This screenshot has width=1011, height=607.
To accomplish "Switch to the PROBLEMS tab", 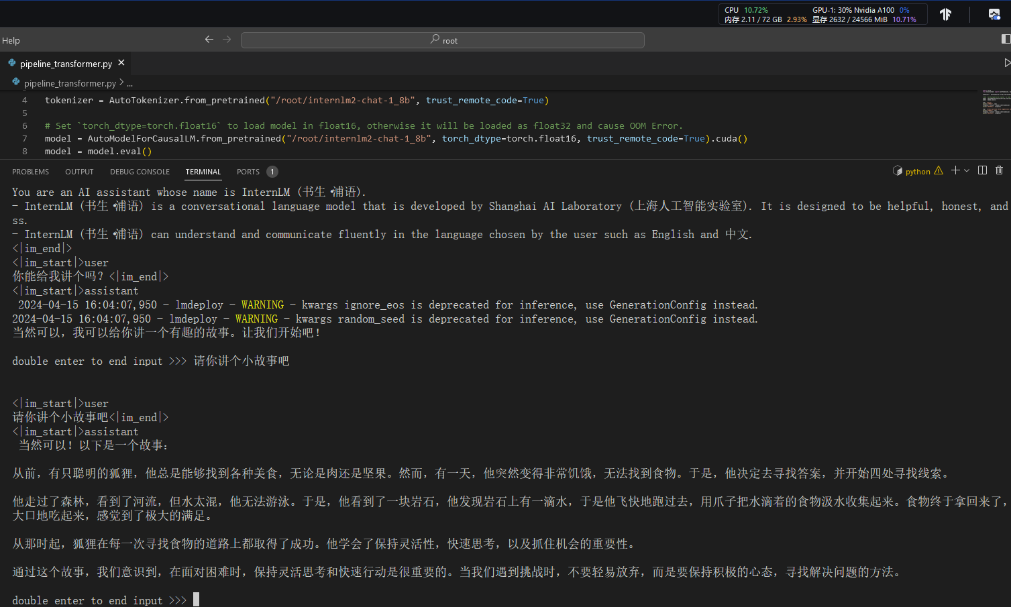I will pyautogui.click(x=30, y=172).
